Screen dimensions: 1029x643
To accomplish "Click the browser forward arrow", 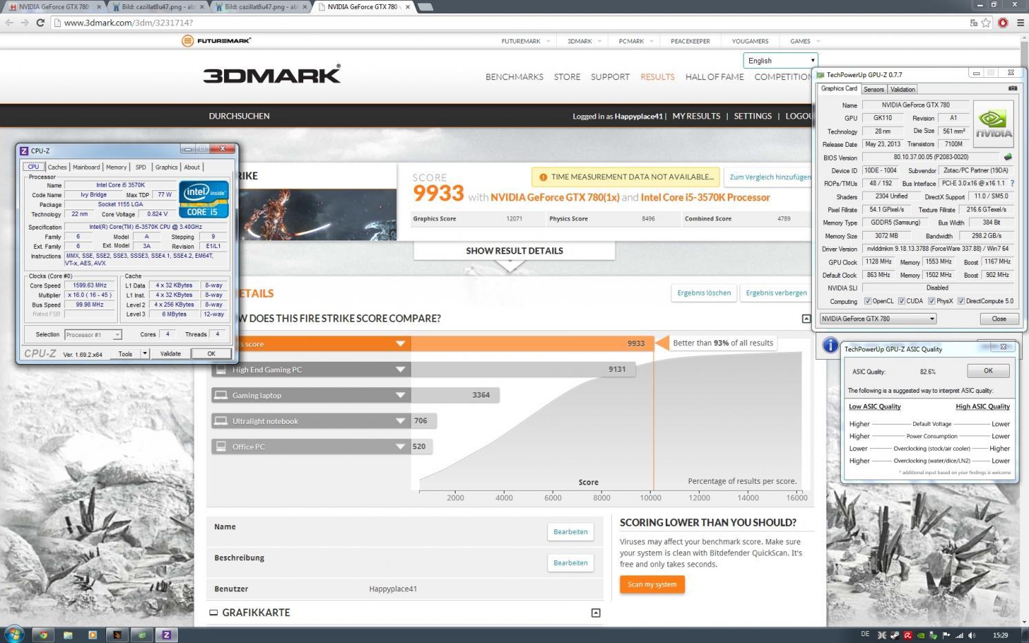I will click(x=25, y=23).
